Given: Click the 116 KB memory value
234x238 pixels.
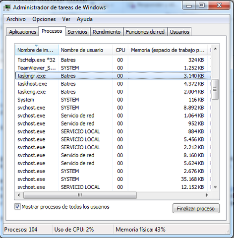Looking at the screenshot, I should pyautogui.click(x=196, y=100).
